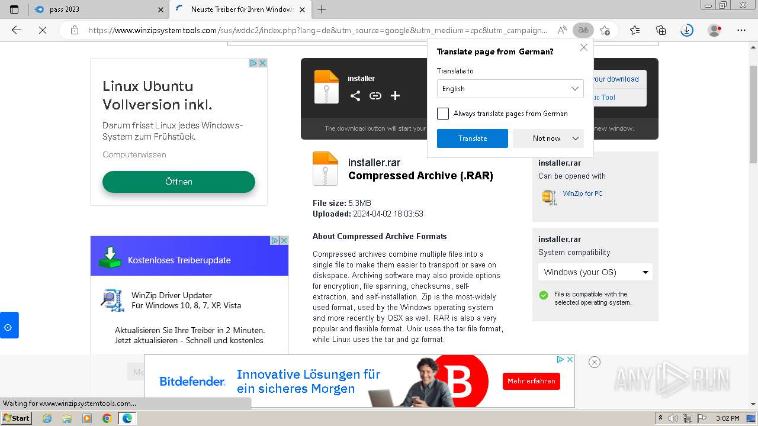Stop loading the page
This screenshot has width=758, height=426.
pos(43,30)
